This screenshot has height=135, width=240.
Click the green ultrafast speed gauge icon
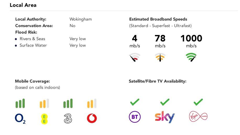click(191, 57)
